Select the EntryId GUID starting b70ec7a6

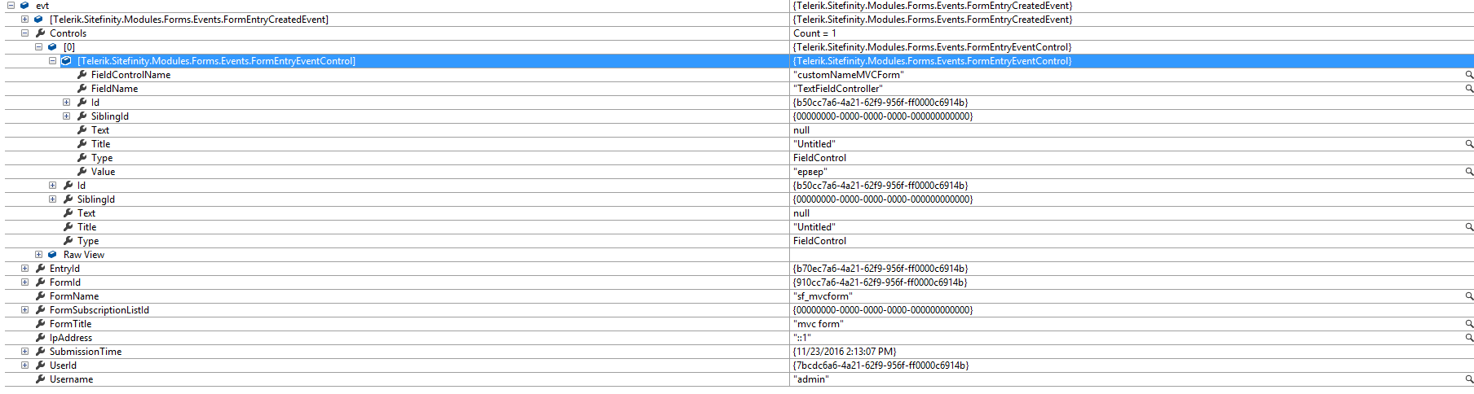880,269
